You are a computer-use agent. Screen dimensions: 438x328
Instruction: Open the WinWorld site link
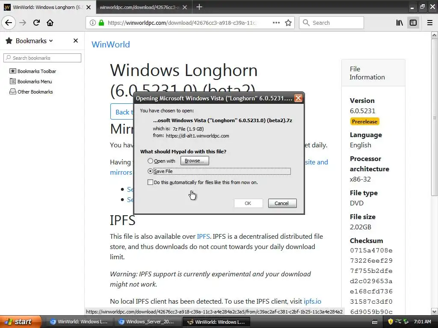111,44
